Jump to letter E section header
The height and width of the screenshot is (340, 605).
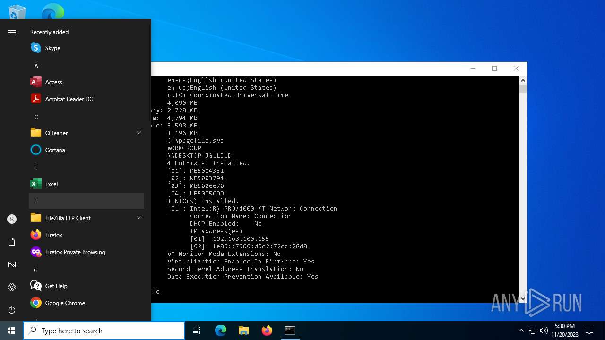(x=86, y=168)
